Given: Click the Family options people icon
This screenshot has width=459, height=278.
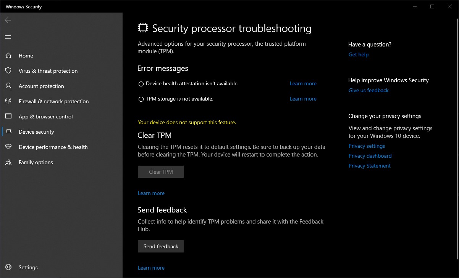Looking at the screenshot, I should click(8, 162).
